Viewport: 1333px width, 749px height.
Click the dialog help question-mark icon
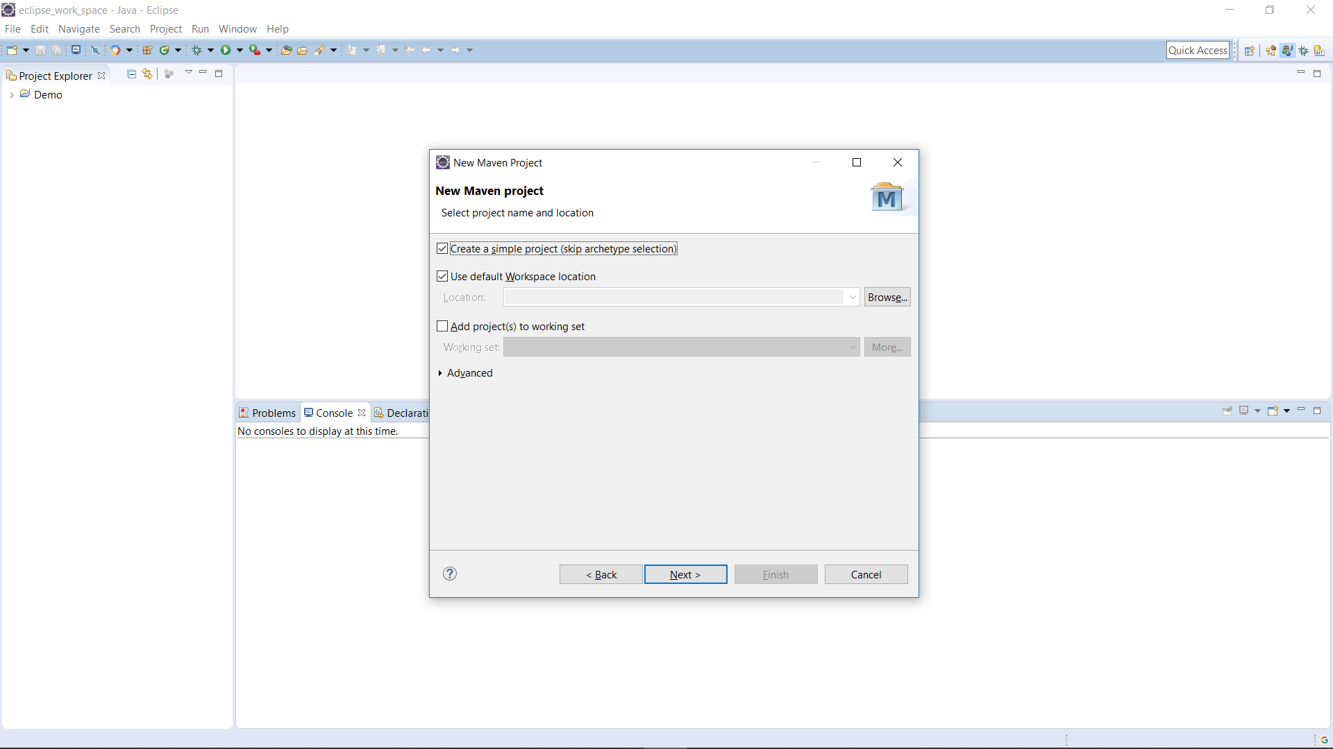tap(450, 574)
